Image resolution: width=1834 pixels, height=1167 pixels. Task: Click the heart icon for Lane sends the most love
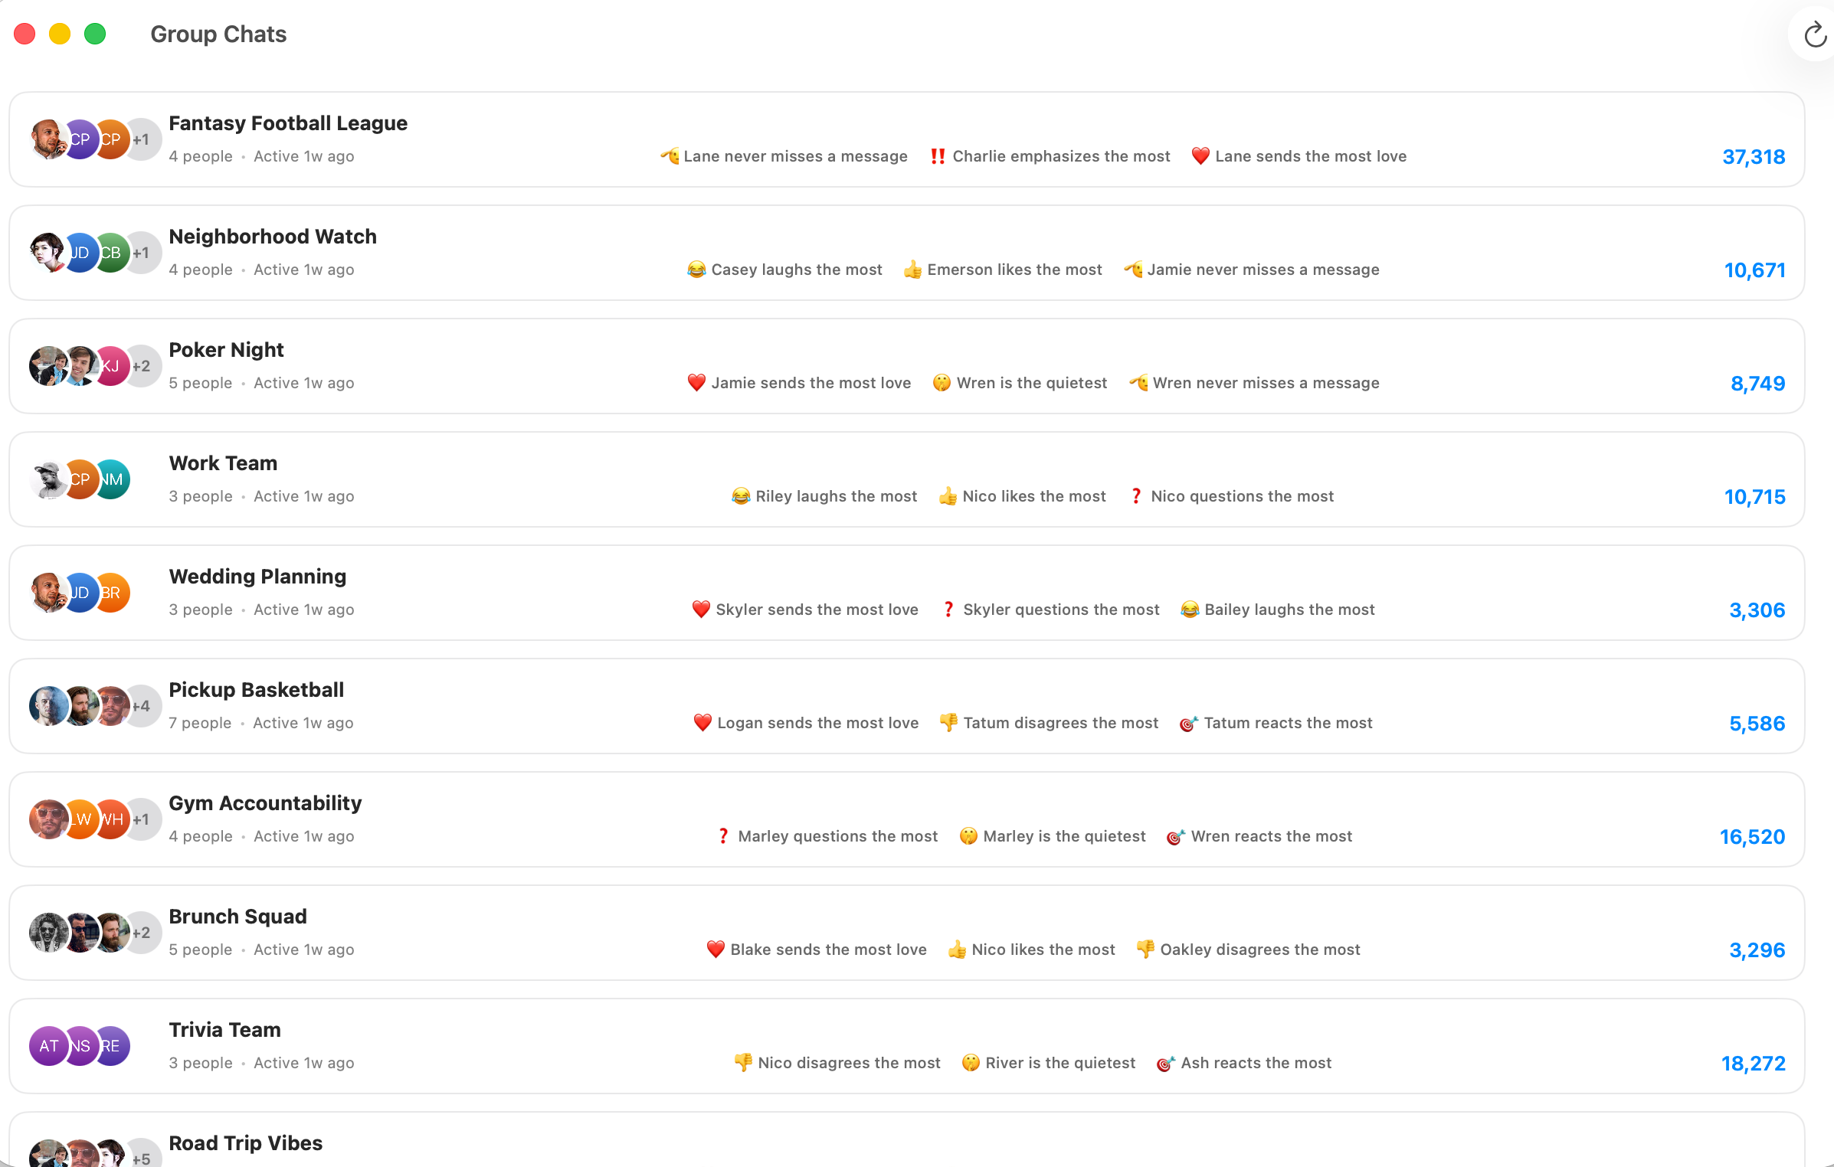[x=1200, y=155]
